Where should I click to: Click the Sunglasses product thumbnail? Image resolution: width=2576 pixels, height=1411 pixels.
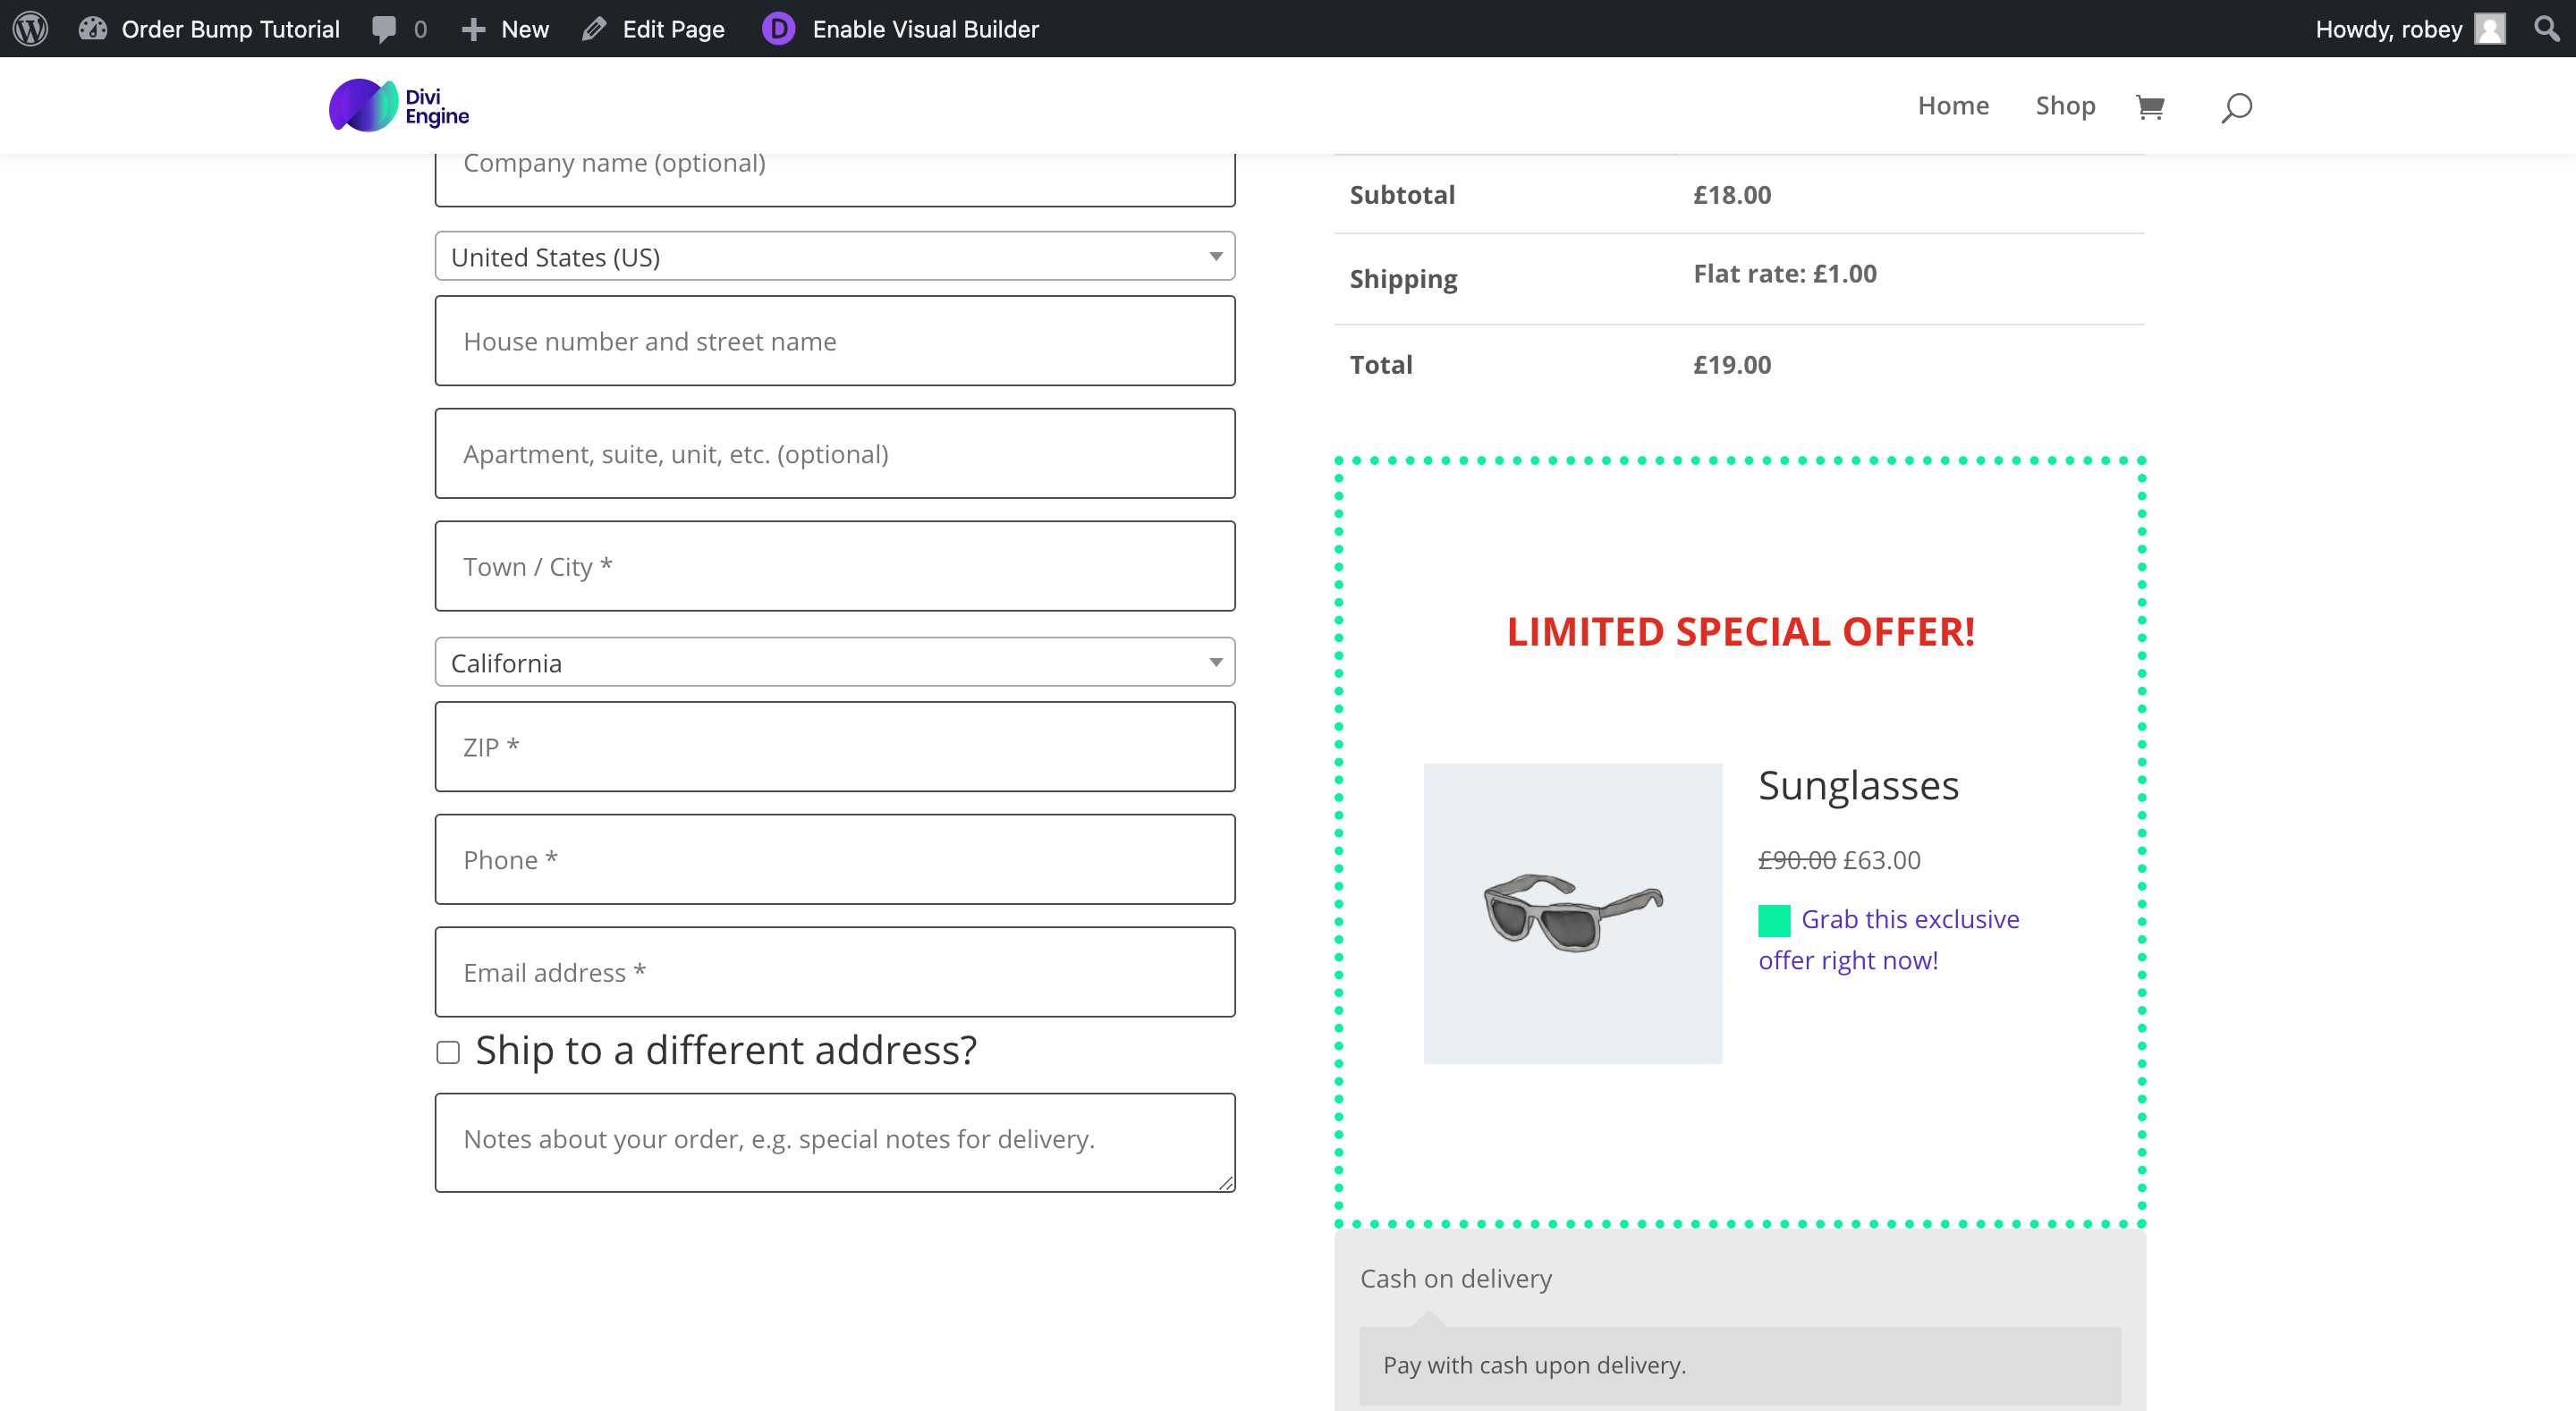[x=1573, y=913]
